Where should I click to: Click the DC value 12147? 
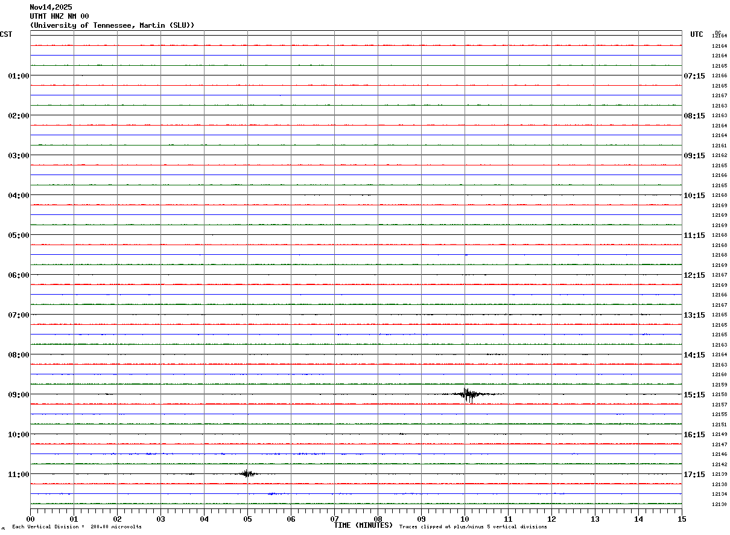click(719, 444)
